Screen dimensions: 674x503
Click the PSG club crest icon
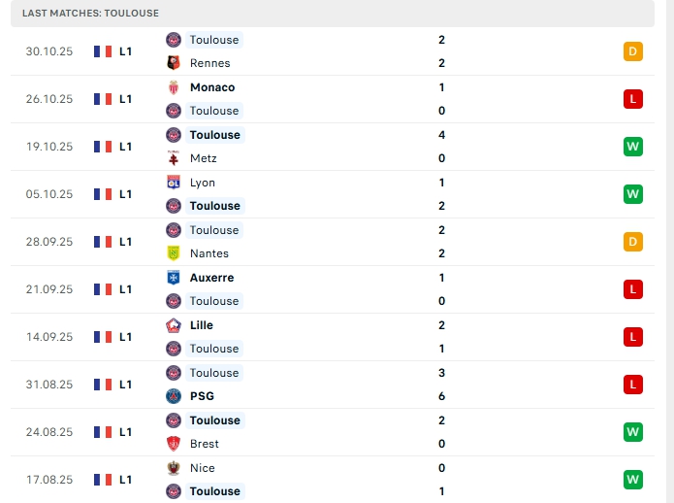coord(174,396)
